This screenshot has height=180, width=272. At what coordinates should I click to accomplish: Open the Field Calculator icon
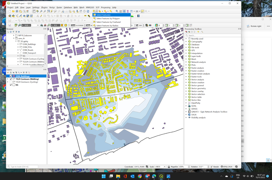[121, 11]
